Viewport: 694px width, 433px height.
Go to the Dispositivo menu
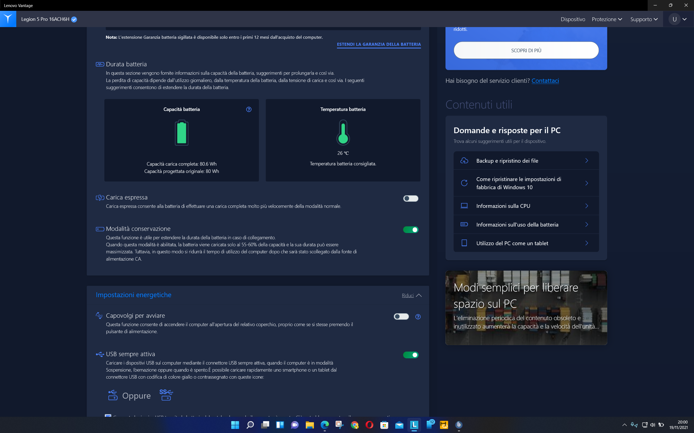[x=573, y=19]
